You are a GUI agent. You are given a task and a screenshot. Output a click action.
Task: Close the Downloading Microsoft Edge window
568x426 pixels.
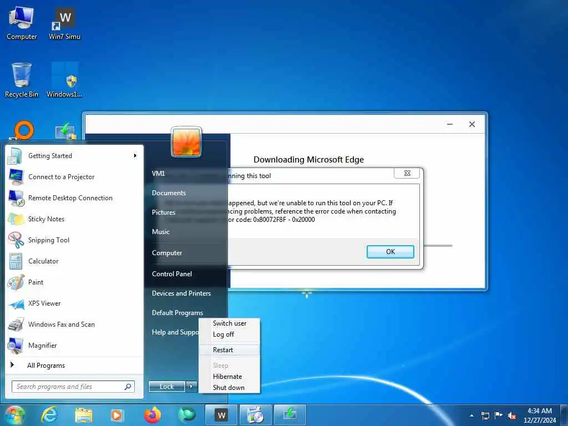click(471, 124)
